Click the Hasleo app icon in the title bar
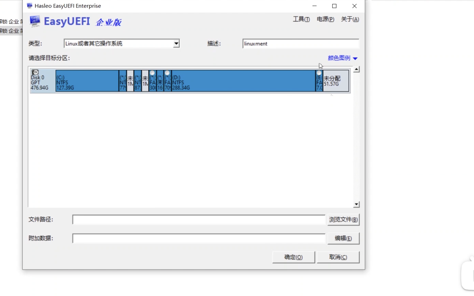474x296 pixels. click(30, 6)
